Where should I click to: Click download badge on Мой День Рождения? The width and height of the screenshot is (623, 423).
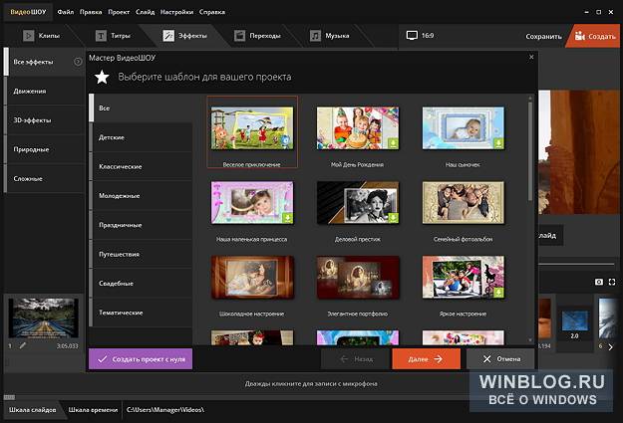click(393, 143)
